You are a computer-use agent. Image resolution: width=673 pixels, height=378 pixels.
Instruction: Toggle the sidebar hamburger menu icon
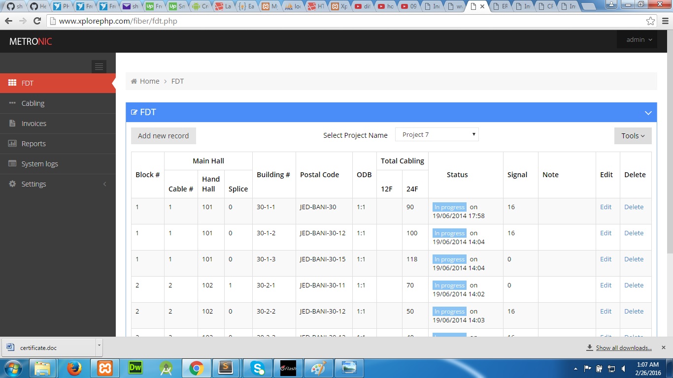pyautogui.click(x=99, y=66)
